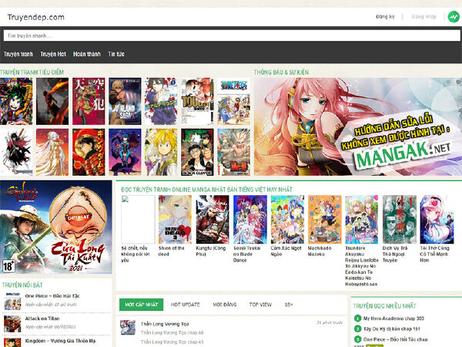Screen dimensions: 462x347
Task: Open the Dịch Vụ Trả Thù Ngoại Truyện cover
Action: click(399, 220)
